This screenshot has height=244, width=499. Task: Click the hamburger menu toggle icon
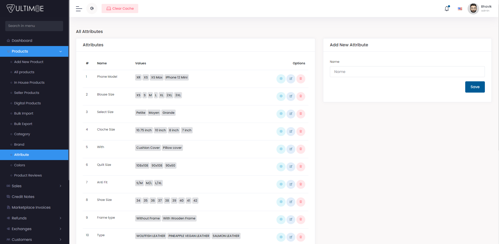[79, 9]
